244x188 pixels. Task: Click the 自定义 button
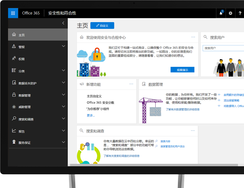[102, 26]
